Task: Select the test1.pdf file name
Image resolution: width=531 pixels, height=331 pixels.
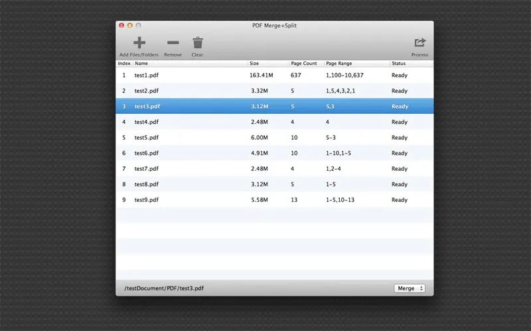Action: (x=146, y=75)
